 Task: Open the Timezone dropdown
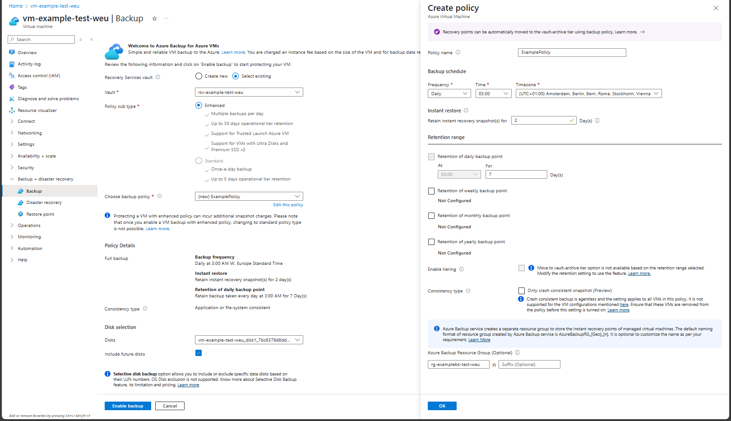click(589, 93)
